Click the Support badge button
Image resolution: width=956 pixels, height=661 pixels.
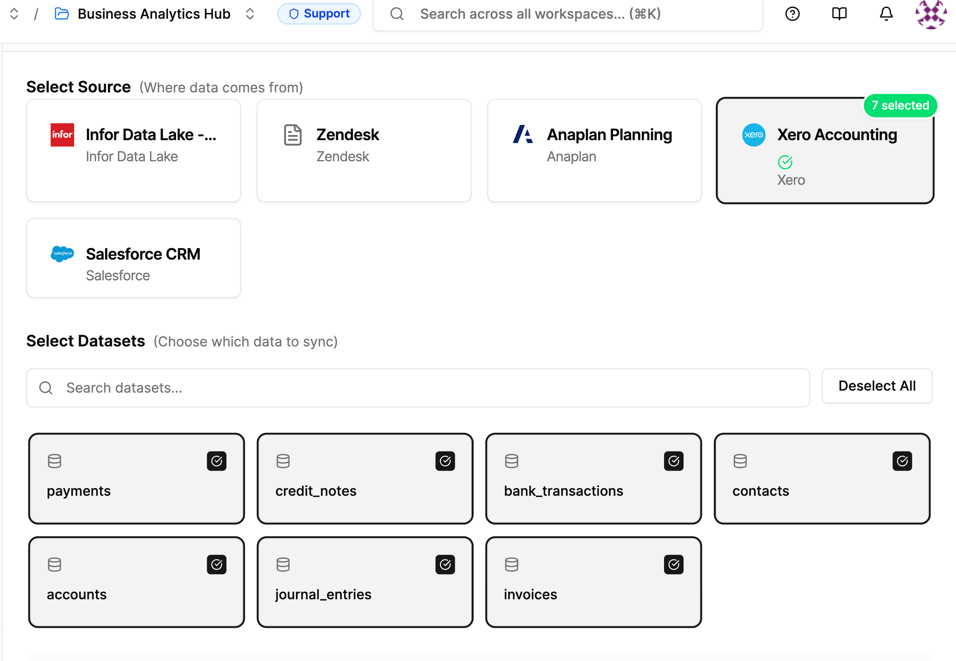coord(319,14)
